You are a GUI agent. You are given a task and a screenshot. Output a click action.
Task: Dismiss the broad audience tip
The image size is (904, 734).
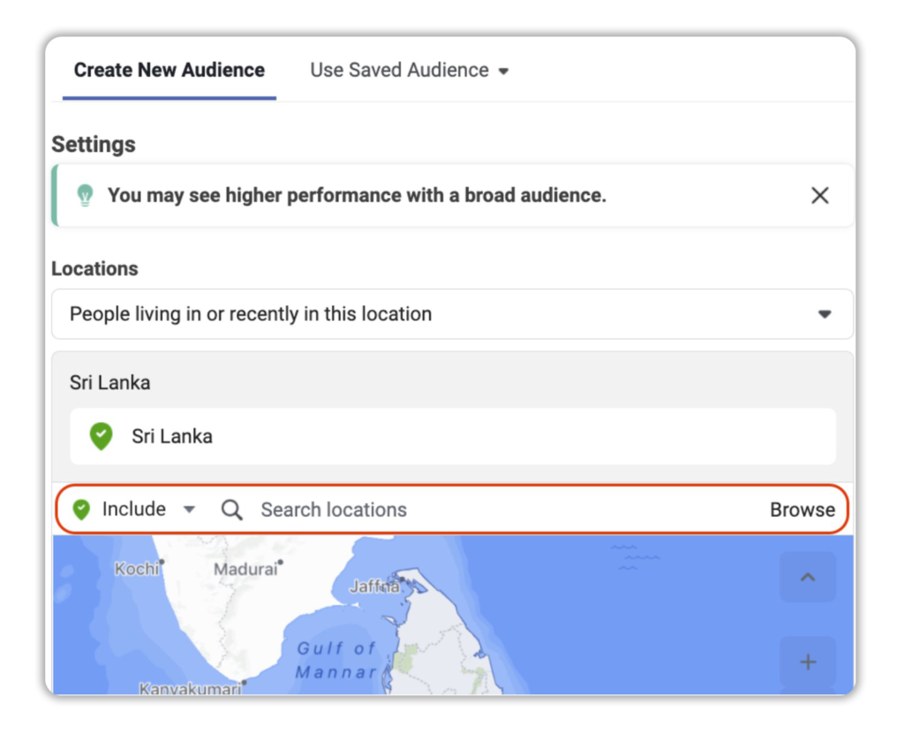[x=820, y=195]
